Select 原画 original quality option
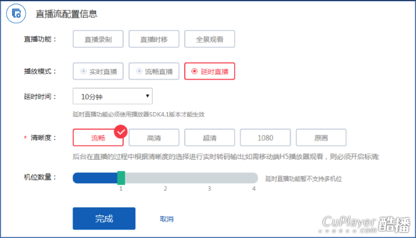The image size is (416, 238). 321,138
